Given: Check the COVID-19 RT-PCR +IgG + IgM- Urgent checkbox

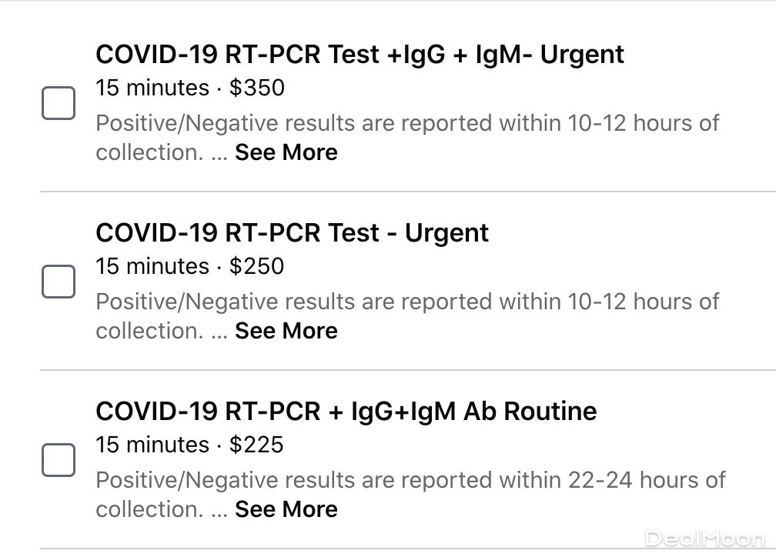Looking at the screenshot, I should coord(59,103).
